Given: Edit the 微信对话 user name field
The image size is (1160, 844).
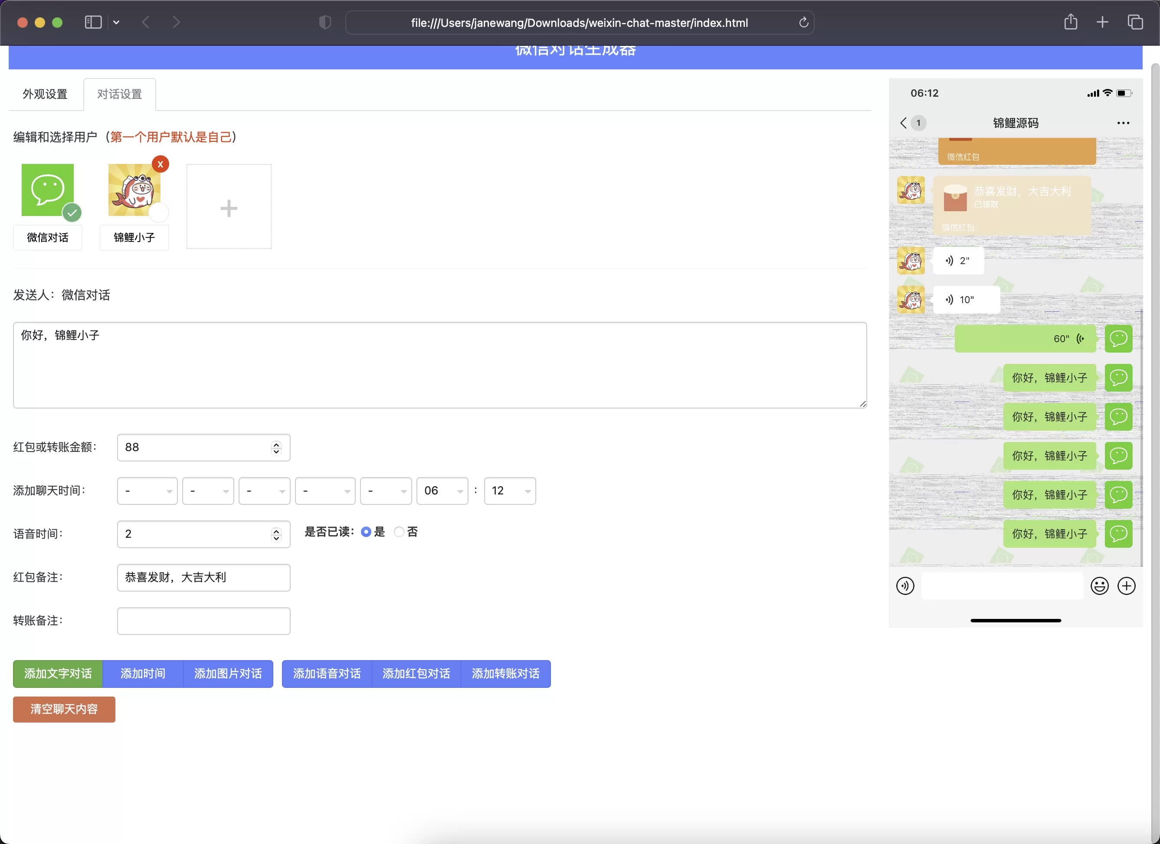Looking at the screenshot, I should [x=48, y=238].
